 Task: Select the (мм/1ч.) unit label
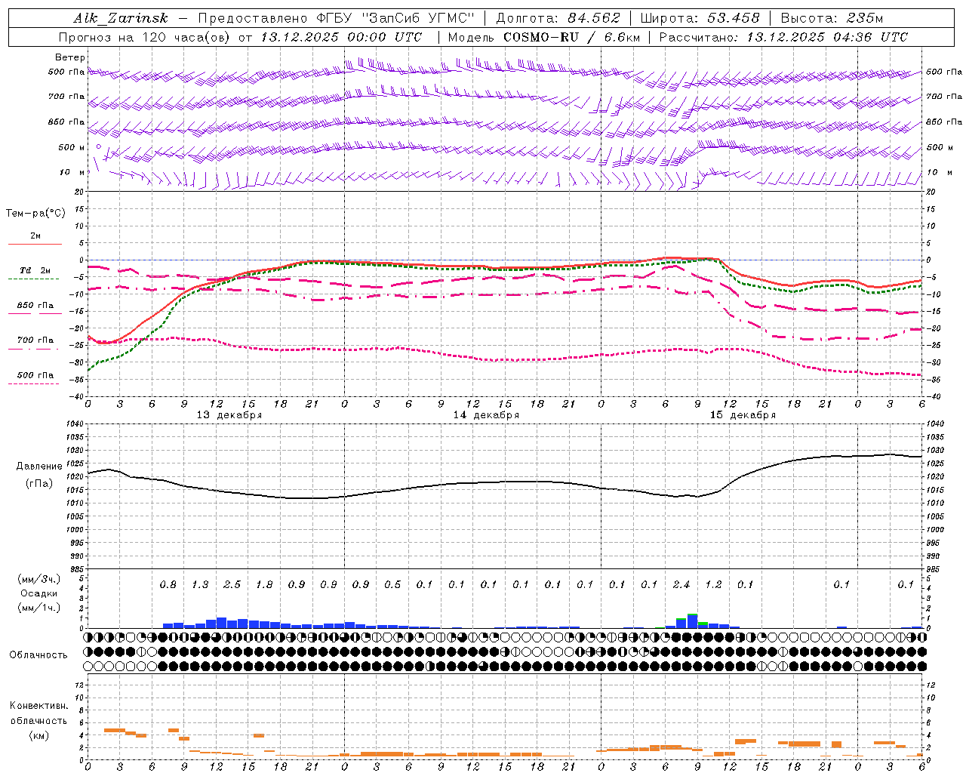[x=38, y=608]
